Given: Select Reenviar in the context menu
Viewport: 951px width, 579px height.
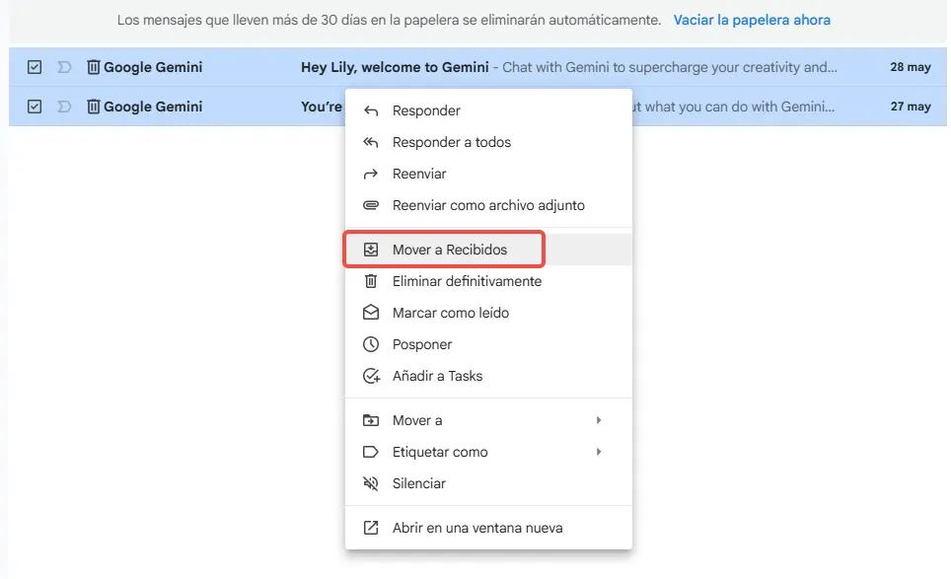Looking at the screenshot, I should point(488,174).
